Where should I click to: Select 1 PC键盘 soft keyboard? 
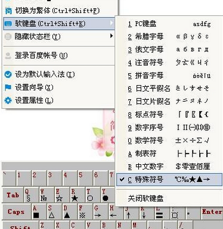[169, 24]
